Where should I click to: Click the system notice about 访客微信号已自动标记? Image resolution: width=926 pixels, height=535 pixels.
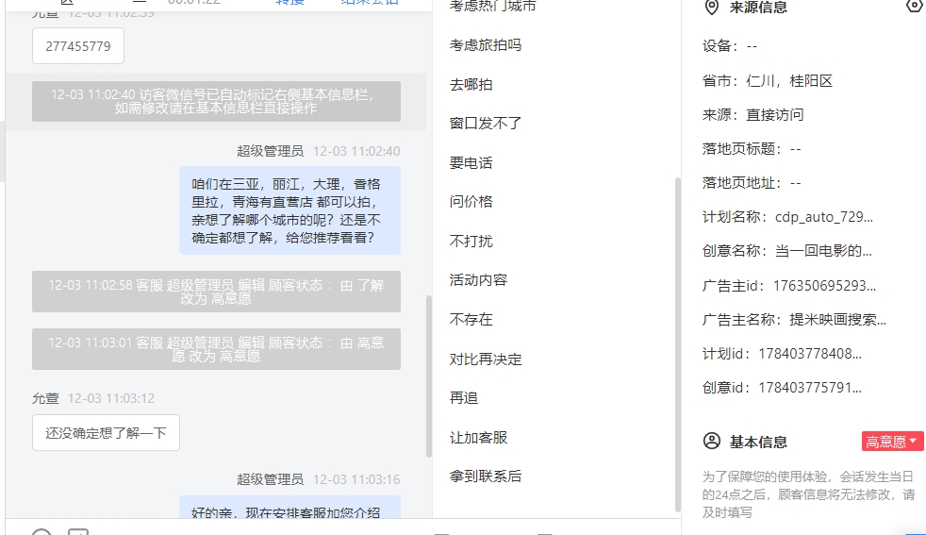[x=216, y=101]
